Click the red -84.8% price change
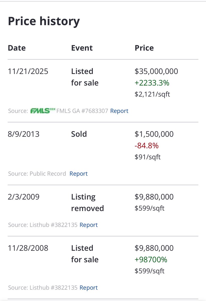The image size is (206, 301). (x=147, y=145)
